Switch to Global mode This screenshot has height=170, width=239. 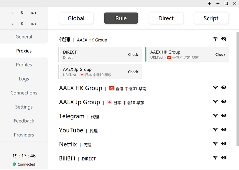(x=76, y=18)
